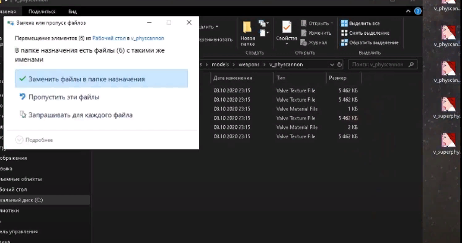The width and height of the screenshot is (462, 243).
Task: Click the 'Удалить' dropdown in ribbon
Action: click(208, 27)
